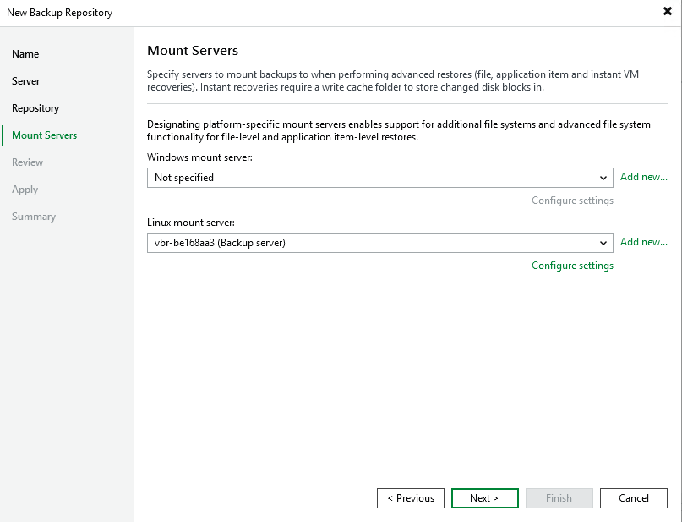This screenshot has height=522, width=682.
Task: Click Add new beside Linux mount server
Action: (x=643, y=242)
